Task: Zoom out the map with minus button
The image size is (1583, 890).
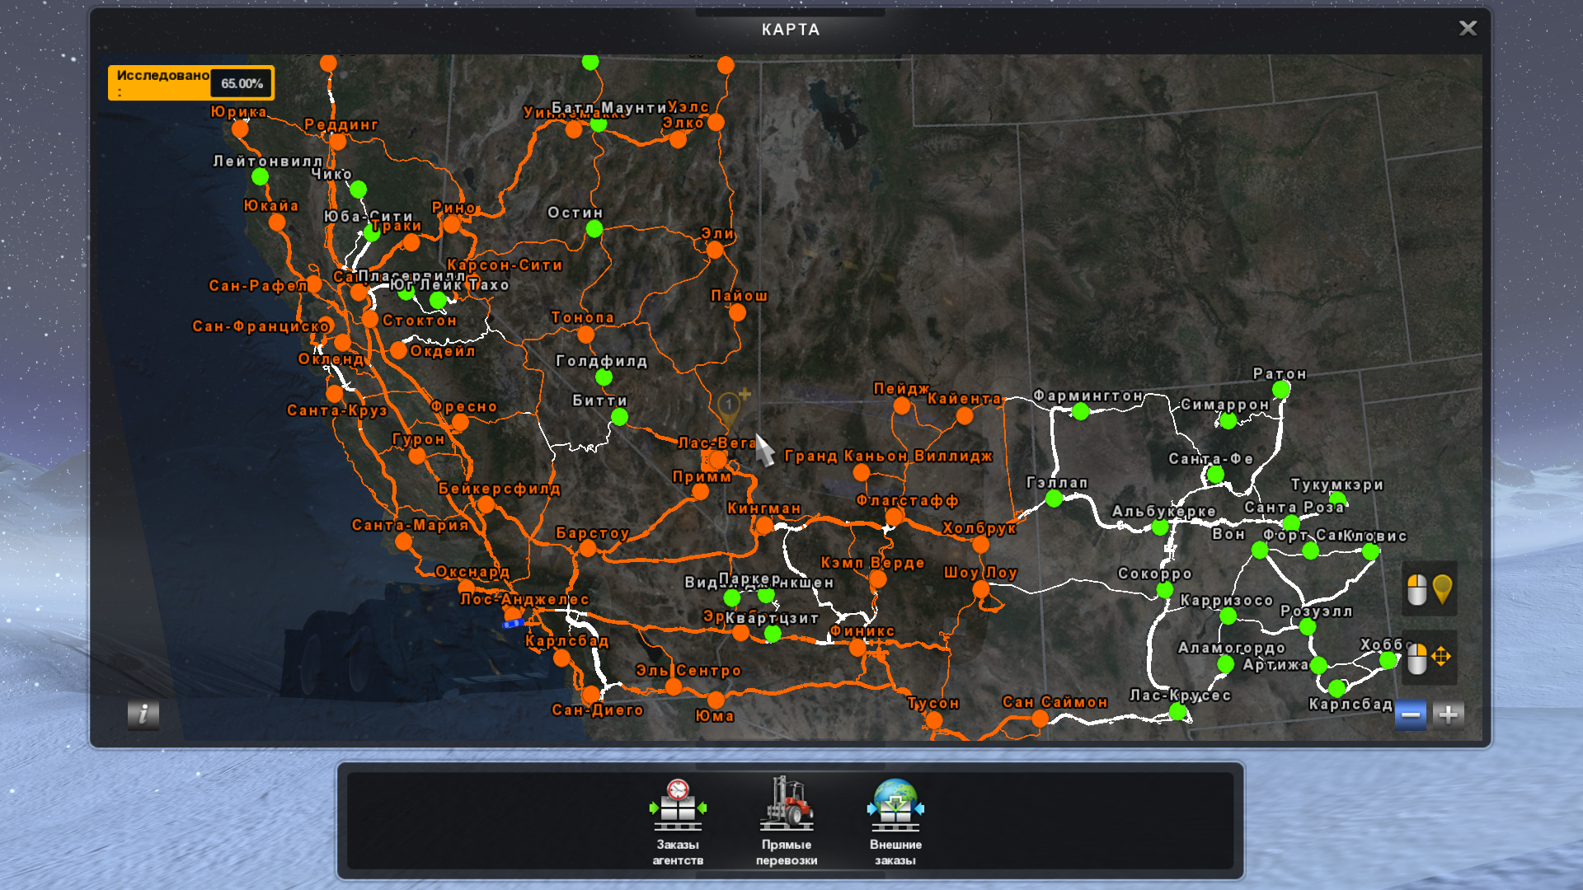Action: [x=1411, y=714]
